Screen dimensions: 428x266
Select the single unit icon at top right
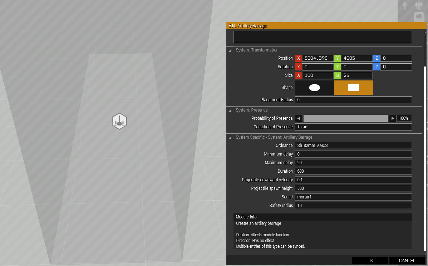(405, 5)
